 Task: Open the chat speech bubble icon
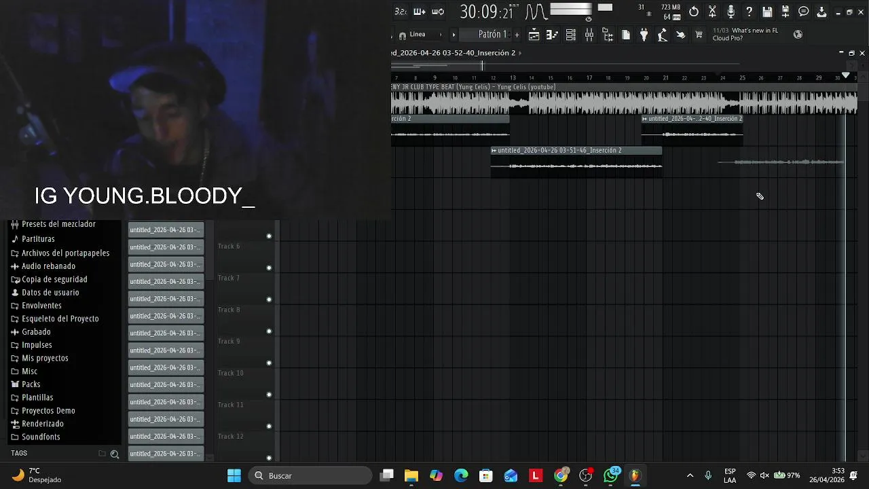pos(804,12)
